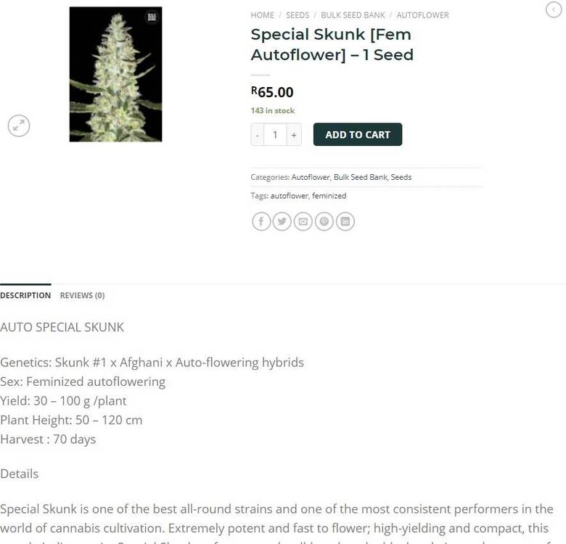Open Autoflower breadcrumb link

coord(423,15)
